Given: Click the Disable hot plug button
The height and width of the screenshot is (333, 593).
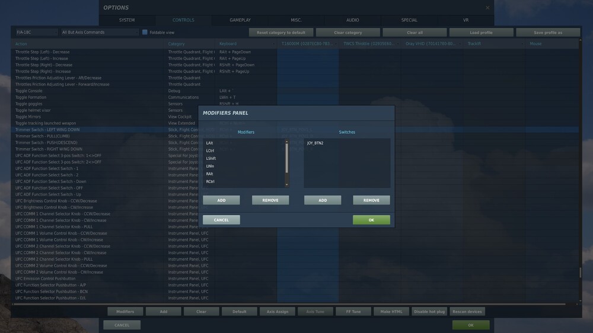Looking at the screenshot, I should (x=429, y=312).
